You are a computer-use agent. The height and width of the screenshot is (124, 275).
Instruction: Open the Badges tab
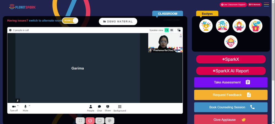(207, 14)
